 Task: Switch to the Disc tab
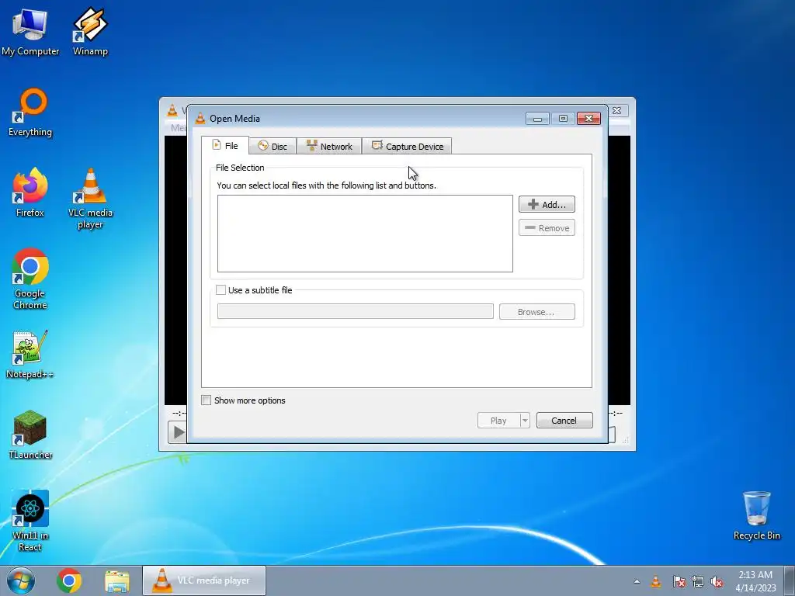pyautogui.click(x=273, y=147)
